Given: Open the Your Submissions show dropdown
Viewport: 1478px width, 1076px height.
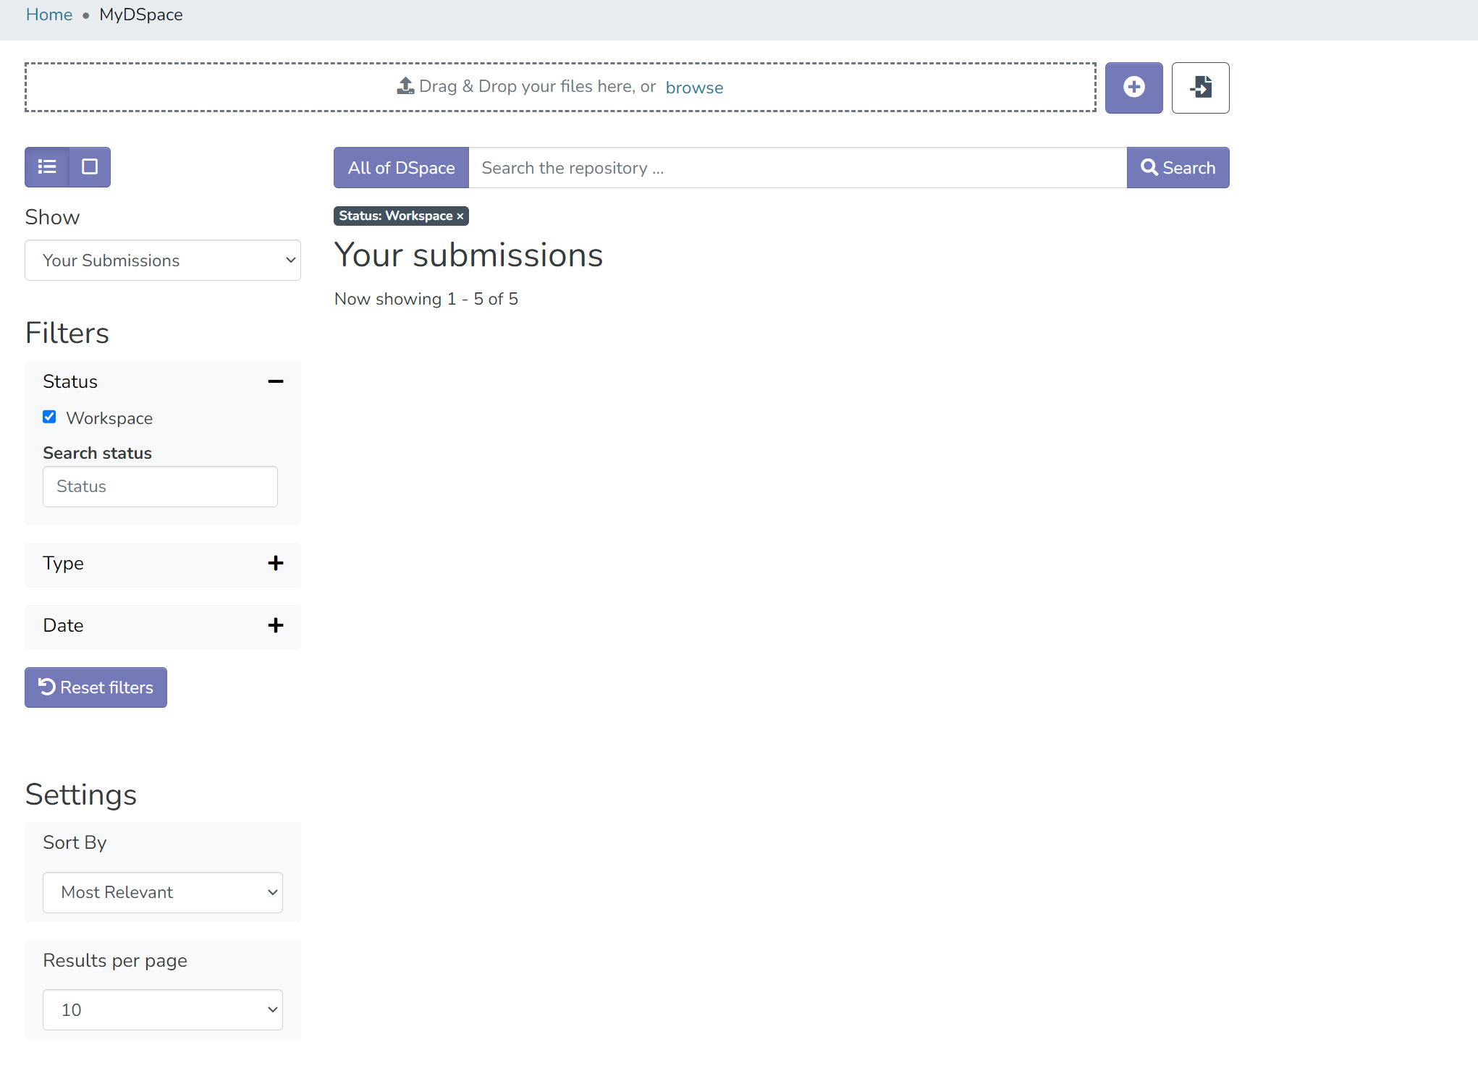Looking at the screenshot, I should pos(162,260).
